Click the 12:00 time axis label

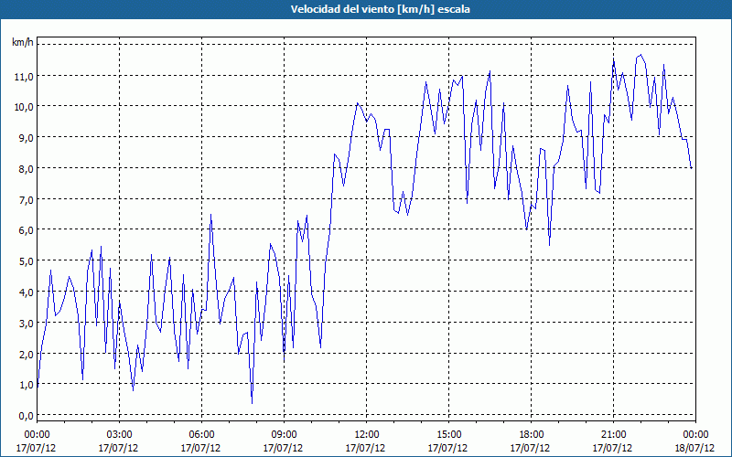pos(367,435)
